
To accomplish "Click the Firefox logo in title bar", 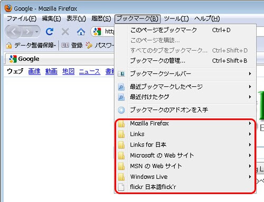I will pos(8,8).
